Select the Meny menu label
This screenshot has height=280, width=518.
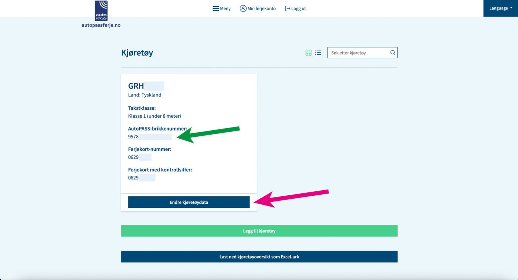coord(225,8)
